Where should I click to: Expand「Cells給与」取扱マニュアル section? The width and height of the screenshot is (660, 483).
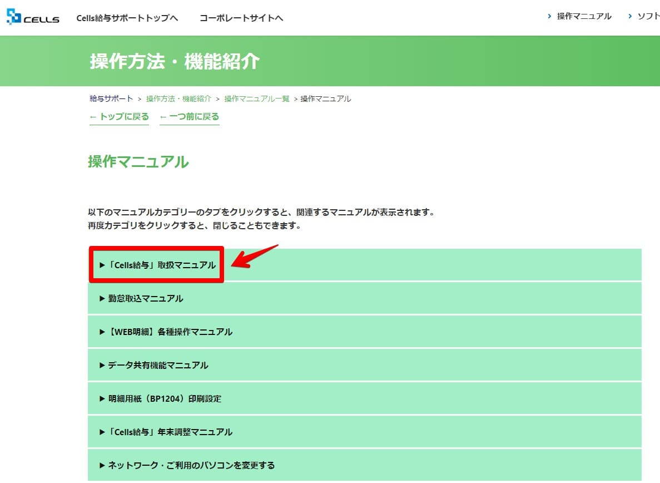tap(157, 265)
